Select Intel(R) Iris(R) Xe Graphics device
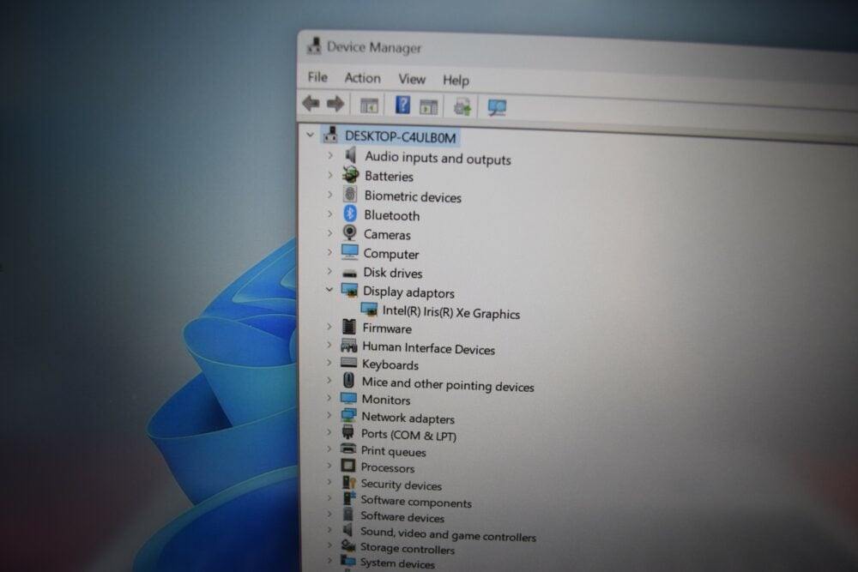The height and width of the screenshot is (572, 858). [x=451, y=312]
